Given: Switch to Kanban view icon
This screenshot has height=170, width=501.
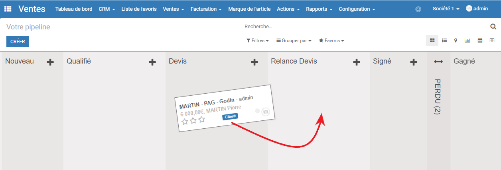Looking at the screenshot, I should (432, 41).
